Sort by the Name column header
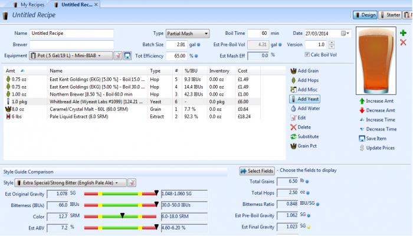413x236 pixels. 97,71
